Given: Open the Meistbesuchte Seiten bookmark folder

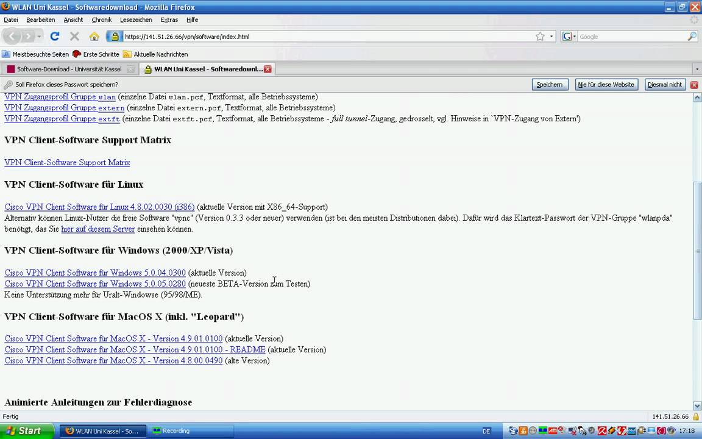Looking at the screenshot, I should (35, 54).
